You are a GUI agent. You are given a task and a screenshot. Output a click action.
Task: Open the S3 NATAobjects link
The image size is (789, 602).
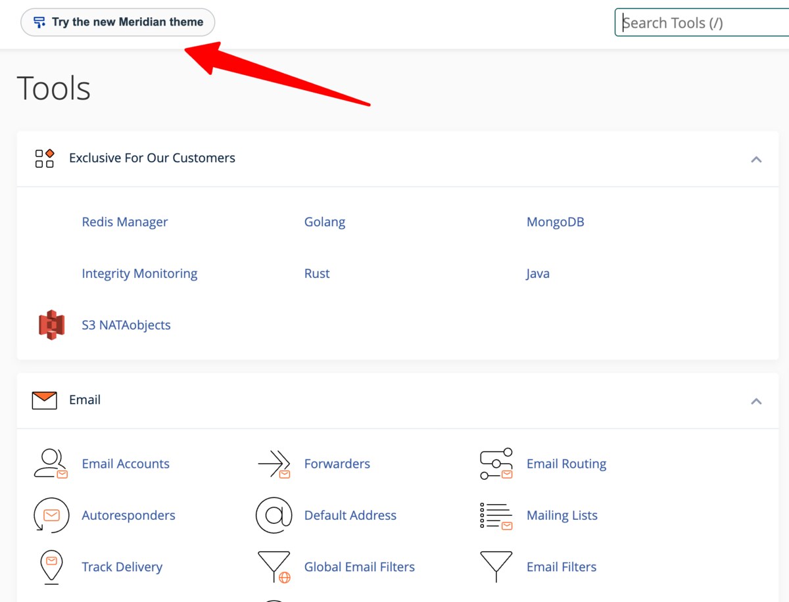tap(126, 325)
